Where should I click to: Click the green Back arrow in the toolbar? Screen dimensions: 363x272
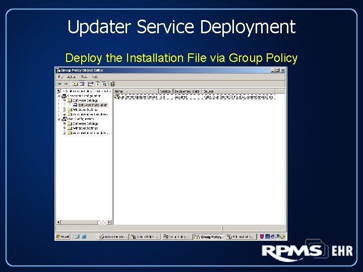point(59,84)
